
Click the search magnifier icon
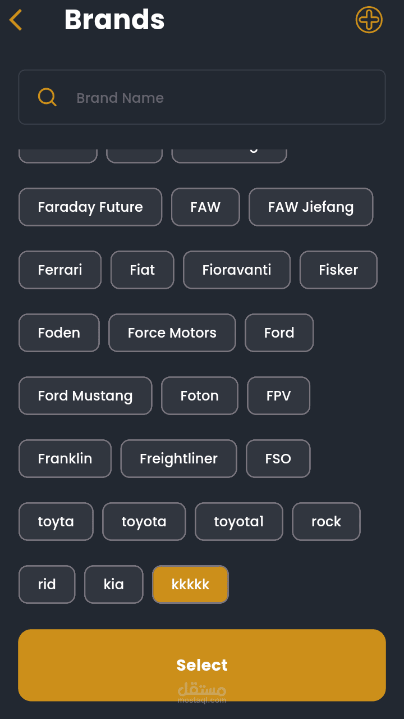click(47, 97)
